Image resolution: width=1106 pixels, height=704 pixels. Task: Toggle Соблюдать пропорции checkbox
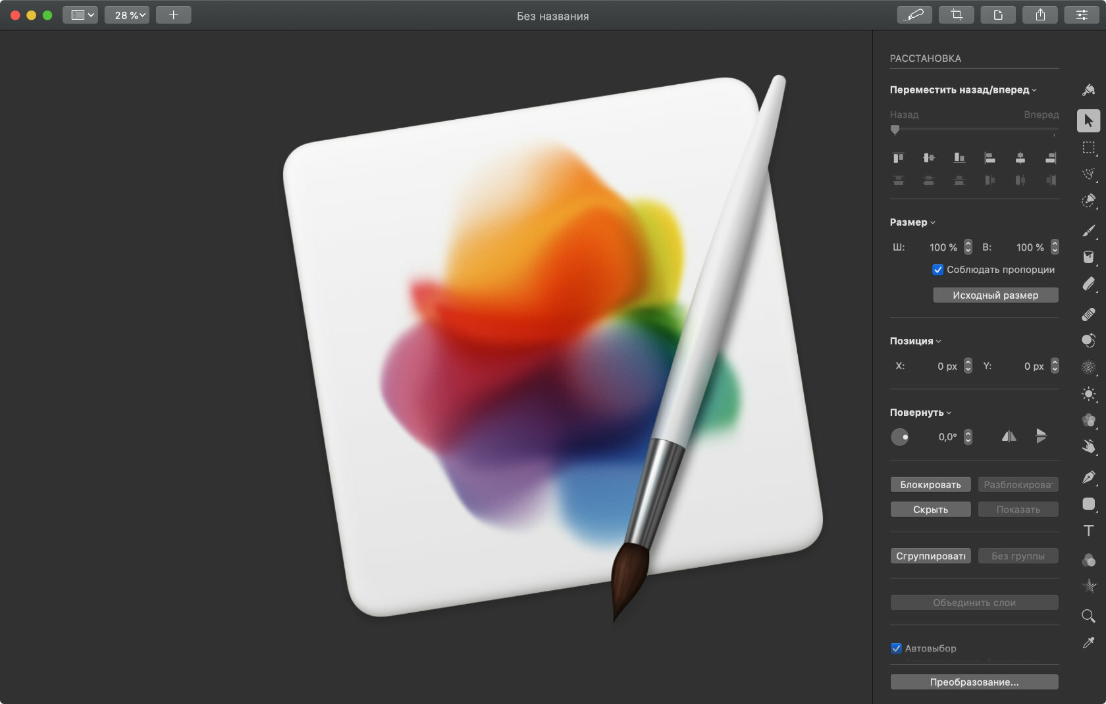coord(938,270)
